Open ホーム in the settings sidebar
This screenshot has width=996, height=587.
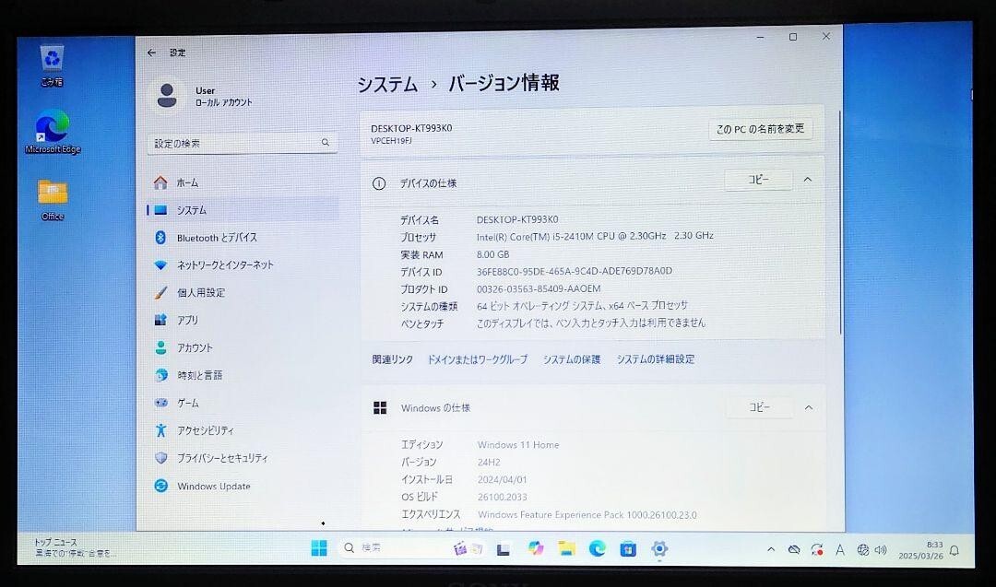tap(242, 182)
